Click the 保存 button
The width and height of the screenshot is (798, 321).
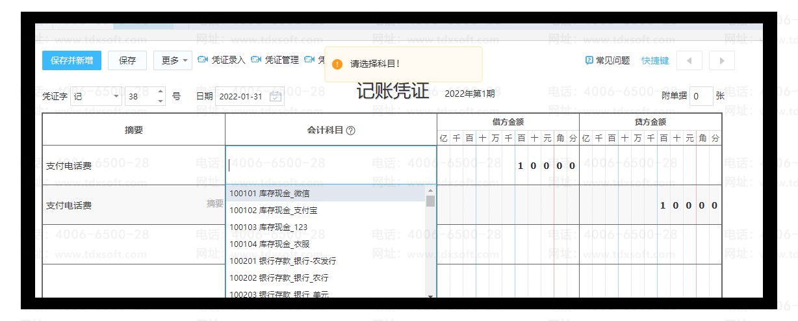pyautogui.click(x=127, y=60)
